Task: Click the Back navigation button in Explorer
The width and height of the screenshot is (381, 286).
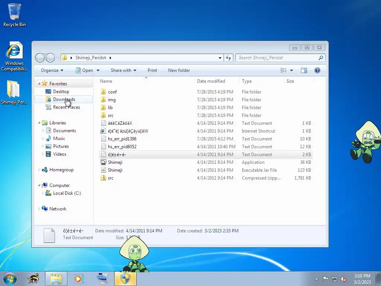Action: (40, 58)
